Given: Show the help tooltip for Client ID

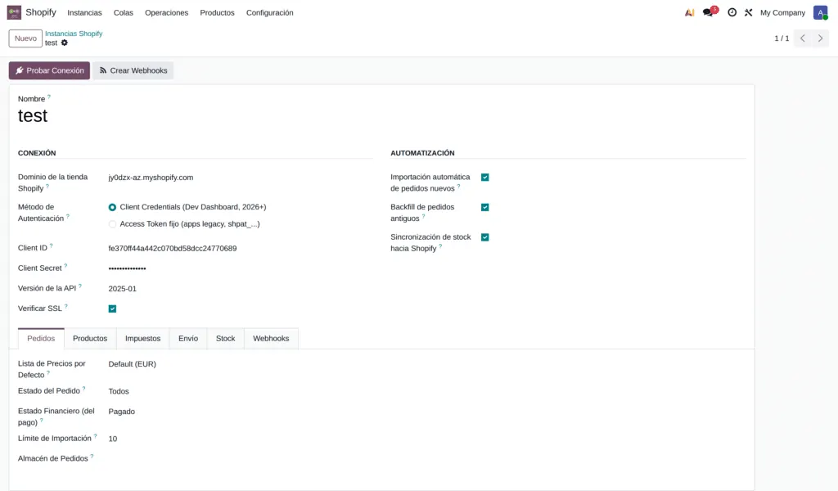Looking at the screenshot, I should 52,245.
